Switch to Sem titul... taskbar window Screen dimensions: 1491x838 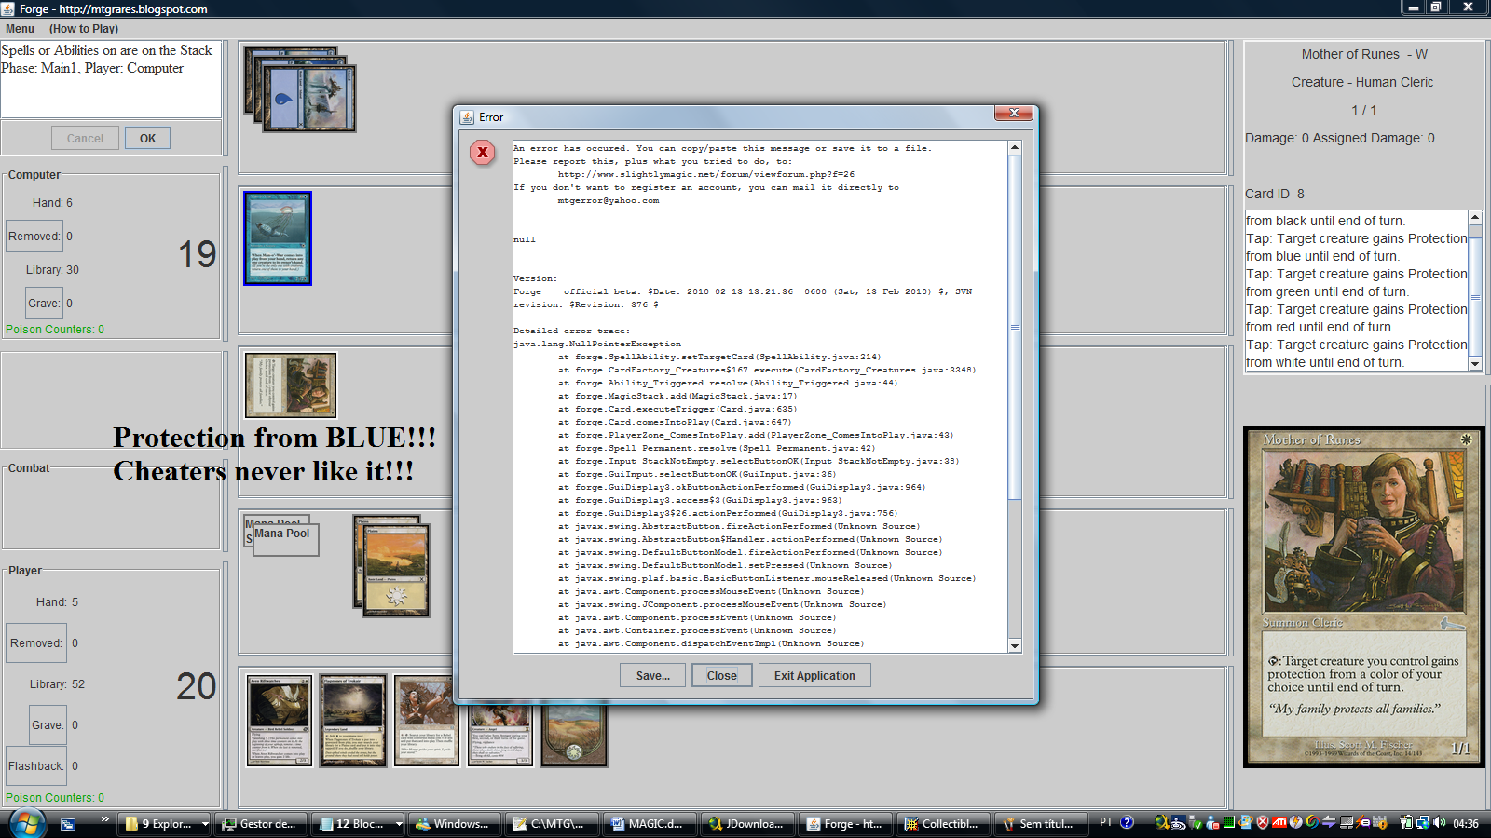(x=1039, y=824)
